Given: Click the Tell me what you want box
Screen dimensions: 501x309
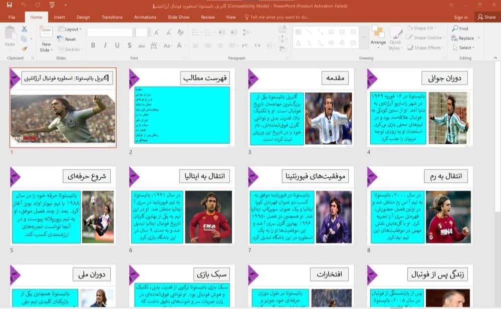Looking at the screenshot, I should (x=277, y=17).
